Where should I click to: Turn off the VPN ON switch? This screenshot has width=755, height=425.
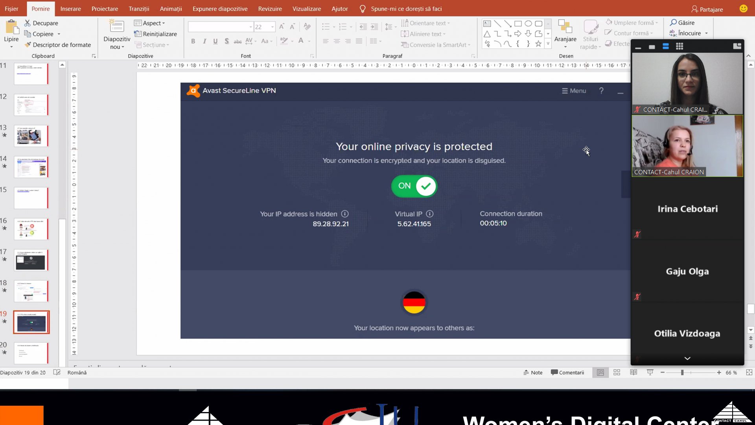414,186
